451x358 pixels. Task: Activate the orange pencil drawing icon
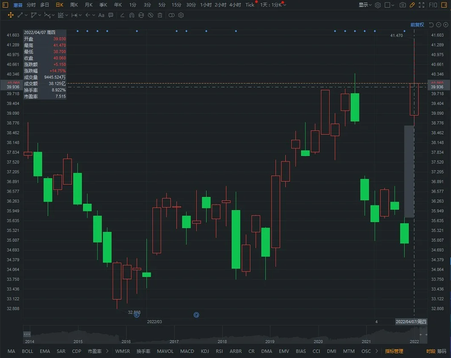tap(412, 5)
